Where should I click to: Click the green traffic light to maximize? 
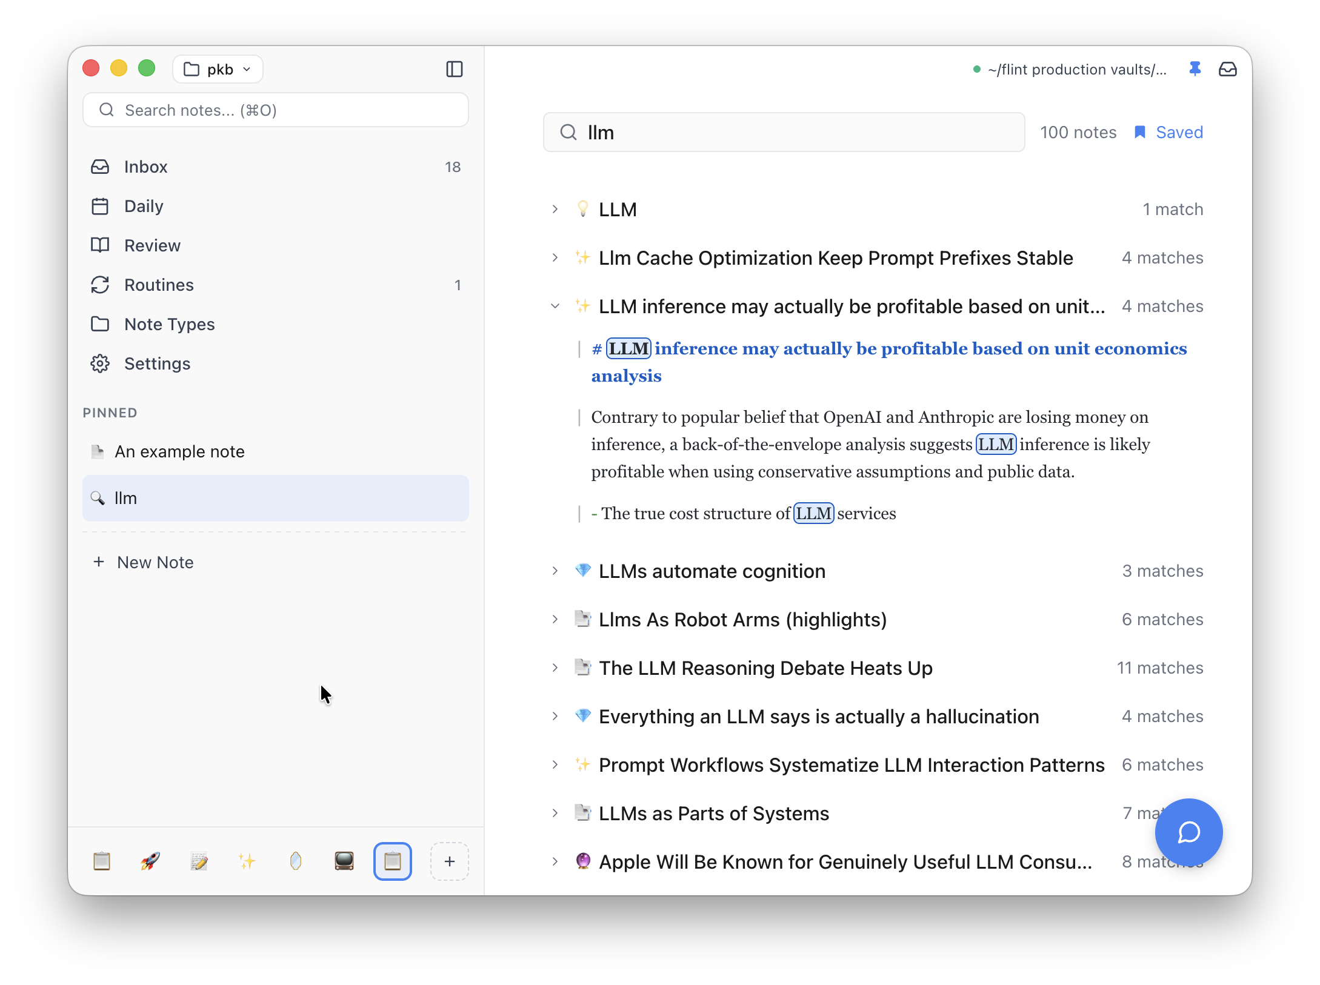[x=147, y=68]
